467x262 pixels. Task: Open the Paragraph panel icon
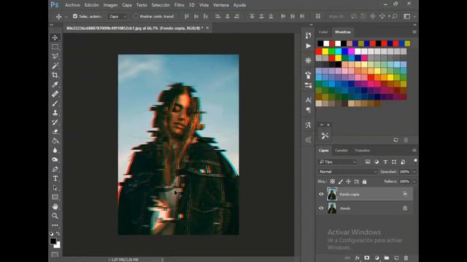[x=308, y=110]
